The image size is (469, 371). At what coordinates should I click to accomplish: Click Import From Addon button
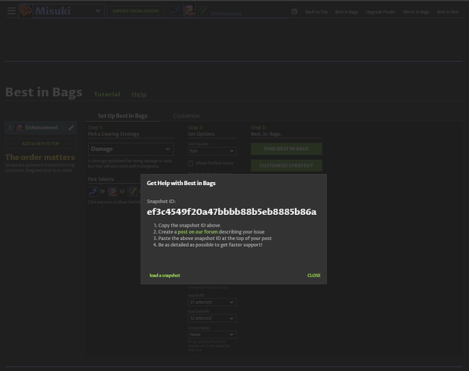(135, 11)
